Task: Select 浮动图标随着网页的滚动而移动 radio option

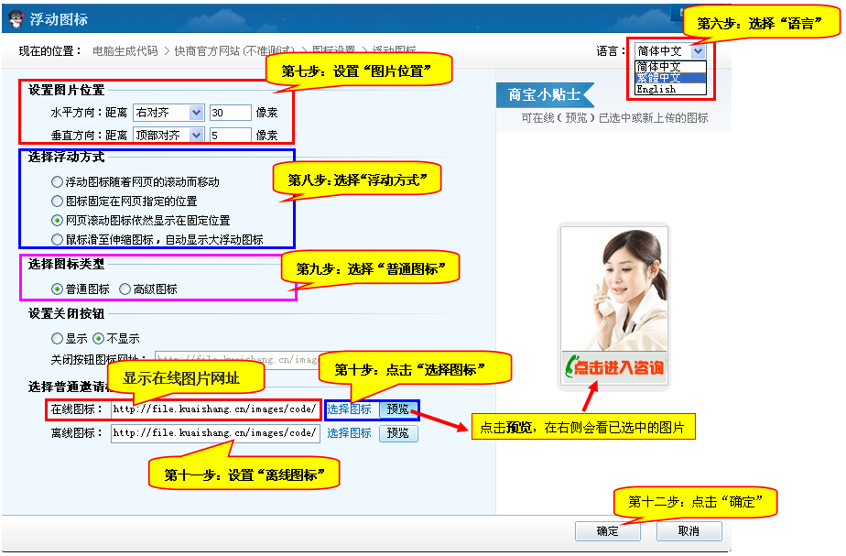Action: click(x=58, y=182)
